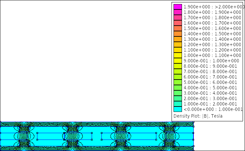The height and width of the screenshot is (151, 245).
Task: Click the legend text '1.500e+000 : 1.600e+000'
Action: click(213, 28)
